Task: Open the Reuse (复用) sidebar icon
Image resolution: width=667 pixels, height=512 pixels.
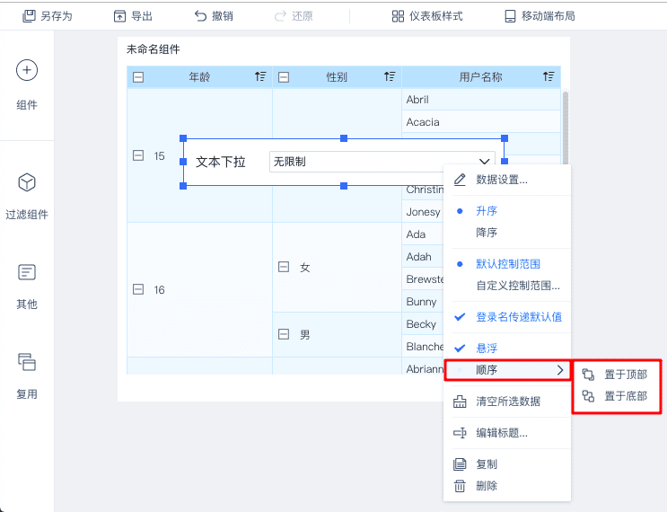Action: (x=27, y=362)
